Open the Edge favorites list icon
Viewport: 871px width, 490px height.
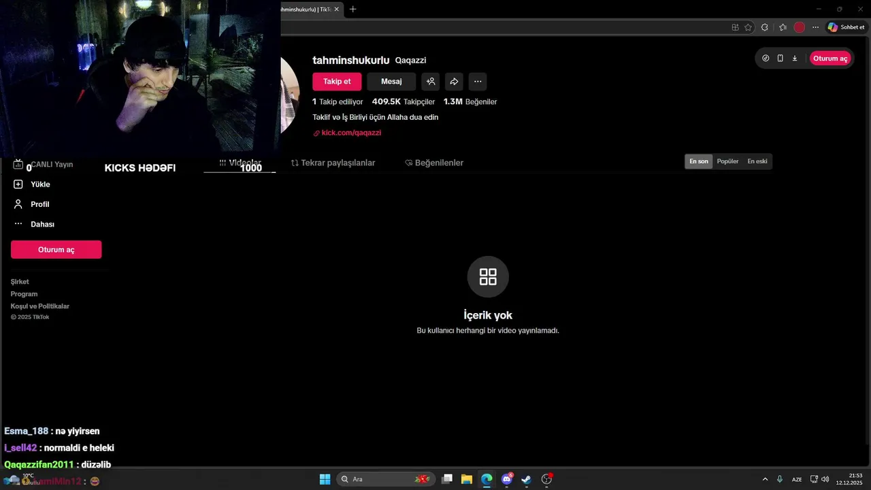coord(783,27)
